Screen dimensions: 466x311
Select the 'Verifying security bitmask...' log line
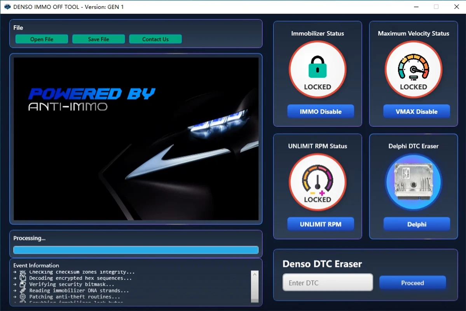pyautogui.click(x=72, y=284)
